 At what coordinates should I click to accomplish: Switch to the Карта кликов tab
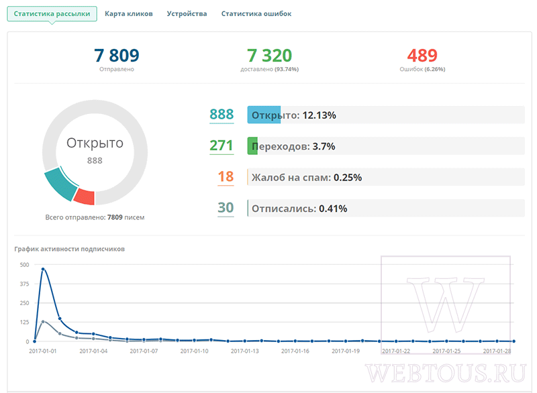pyautogui.click(x=129, y=14)
